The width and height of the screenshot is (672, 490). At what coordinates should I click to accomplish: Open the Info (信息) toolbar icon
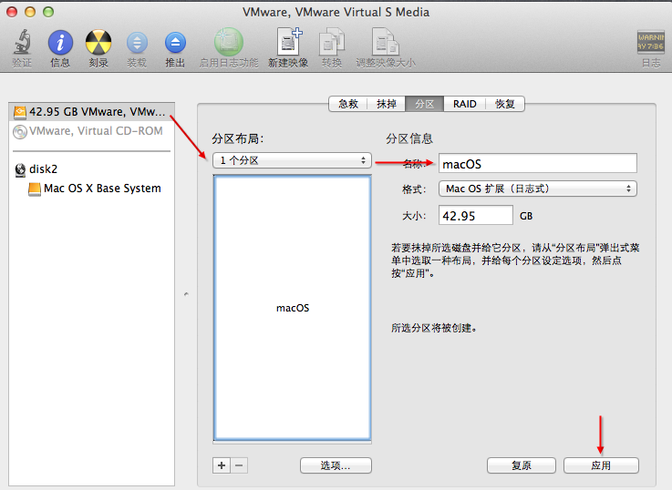(60, 43)
